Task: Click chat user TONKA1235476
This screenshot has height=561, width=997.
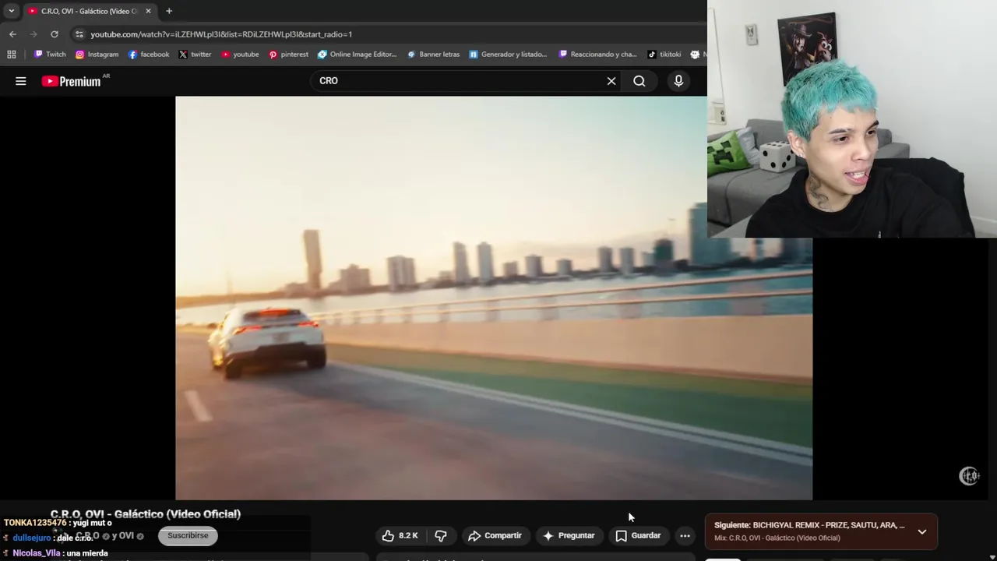Action: [x=35, y=523]
